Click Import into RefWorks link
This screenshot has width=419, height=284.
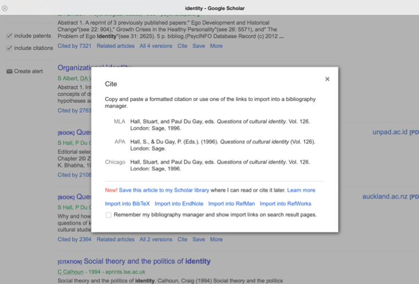(285, 204)
